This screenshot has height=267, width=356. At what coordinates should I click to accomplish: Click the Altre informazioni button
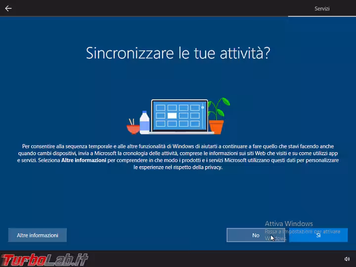(x=38, y=235)
